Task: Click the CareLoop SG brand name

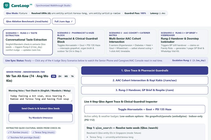Action: click(x=21, y=6)
